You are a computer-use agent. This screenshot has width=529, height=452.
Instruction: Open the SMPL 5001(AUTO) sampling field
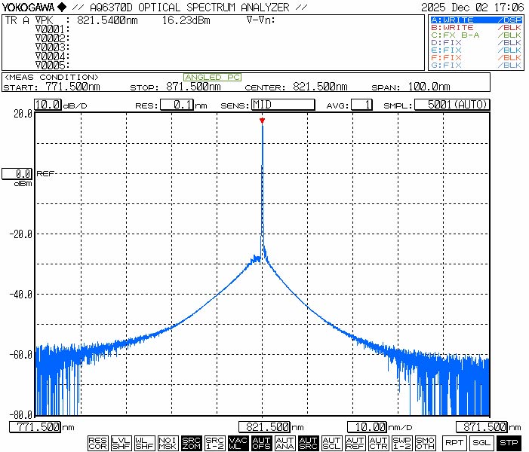[452, 105]
